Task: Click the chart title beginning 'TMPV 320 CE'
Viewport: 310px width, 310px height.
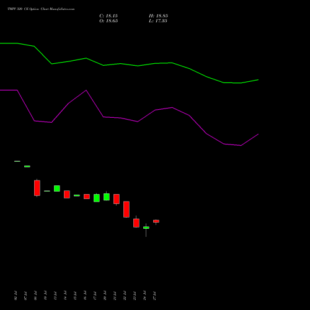Action: tap(41, 9)
